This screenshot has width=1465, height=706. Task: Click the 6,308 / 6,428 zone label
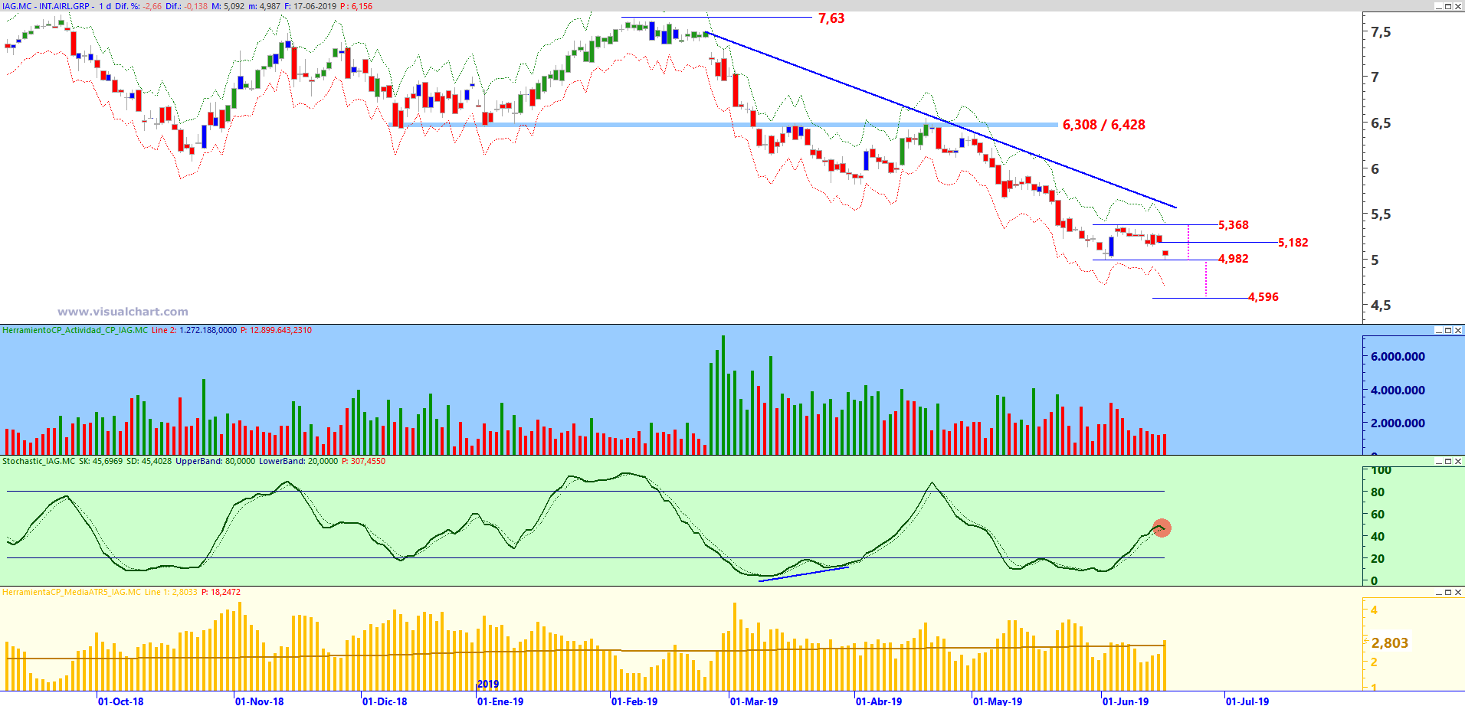coord(1103,125)
